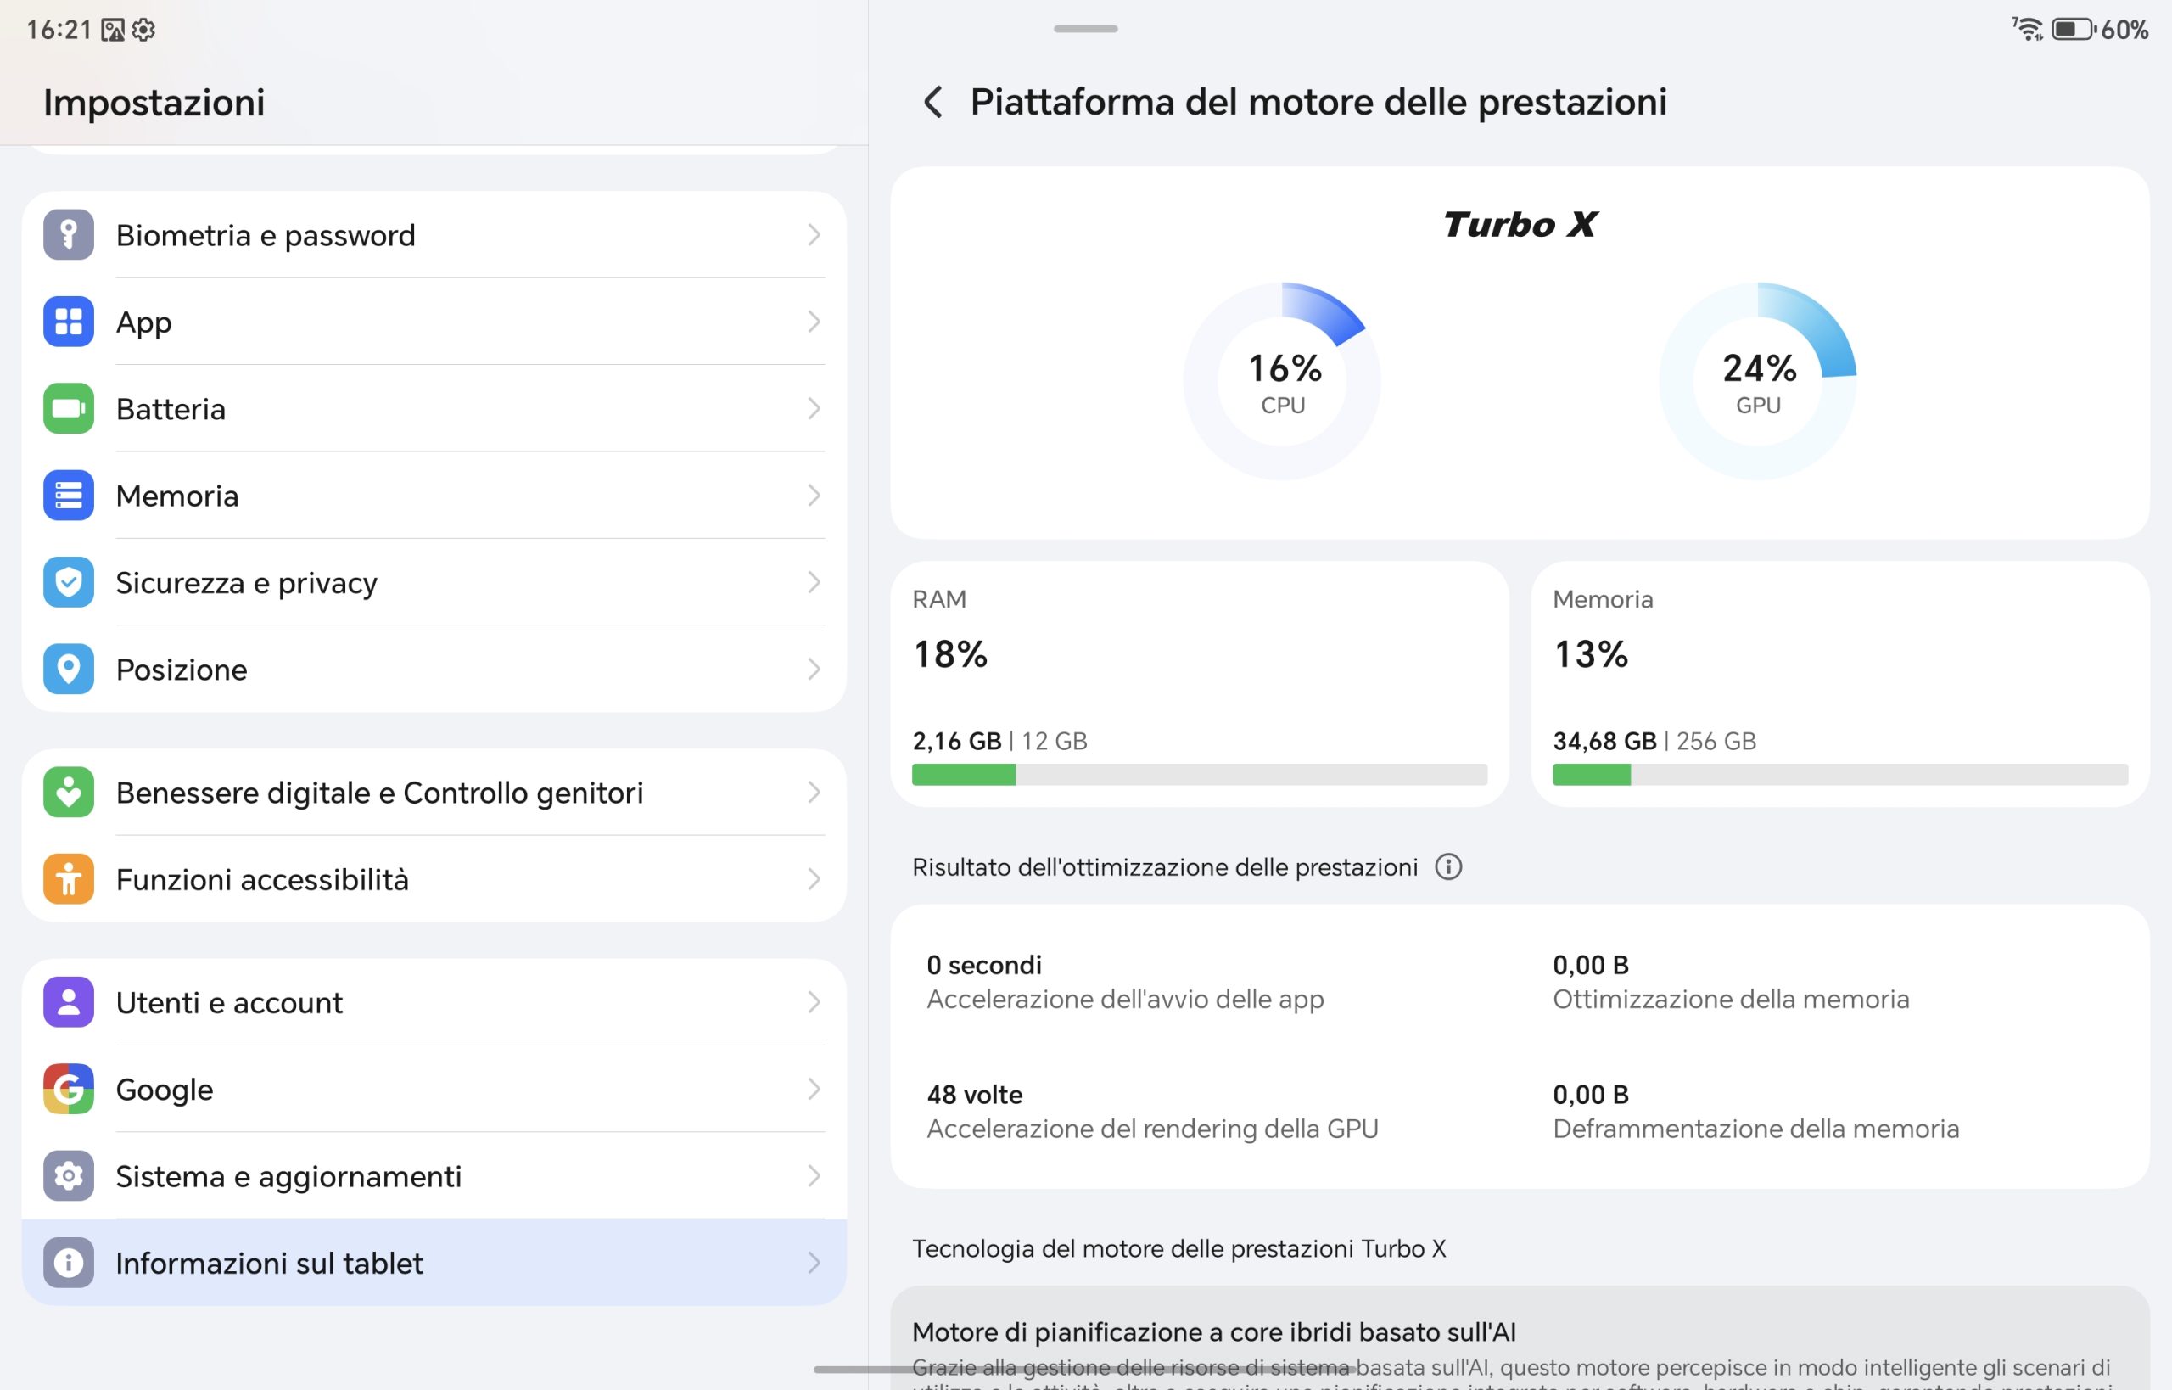Screen dimensions: 2172x1390
Task: Tap the CPU 16% circular gauge
Action: 1282,381
